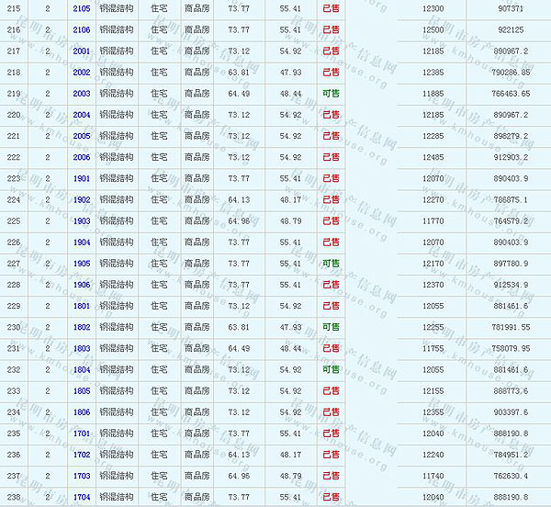This screenshot has width=551, height=507.
Task: Open room number 2105 link
Action: coord(81,8)
